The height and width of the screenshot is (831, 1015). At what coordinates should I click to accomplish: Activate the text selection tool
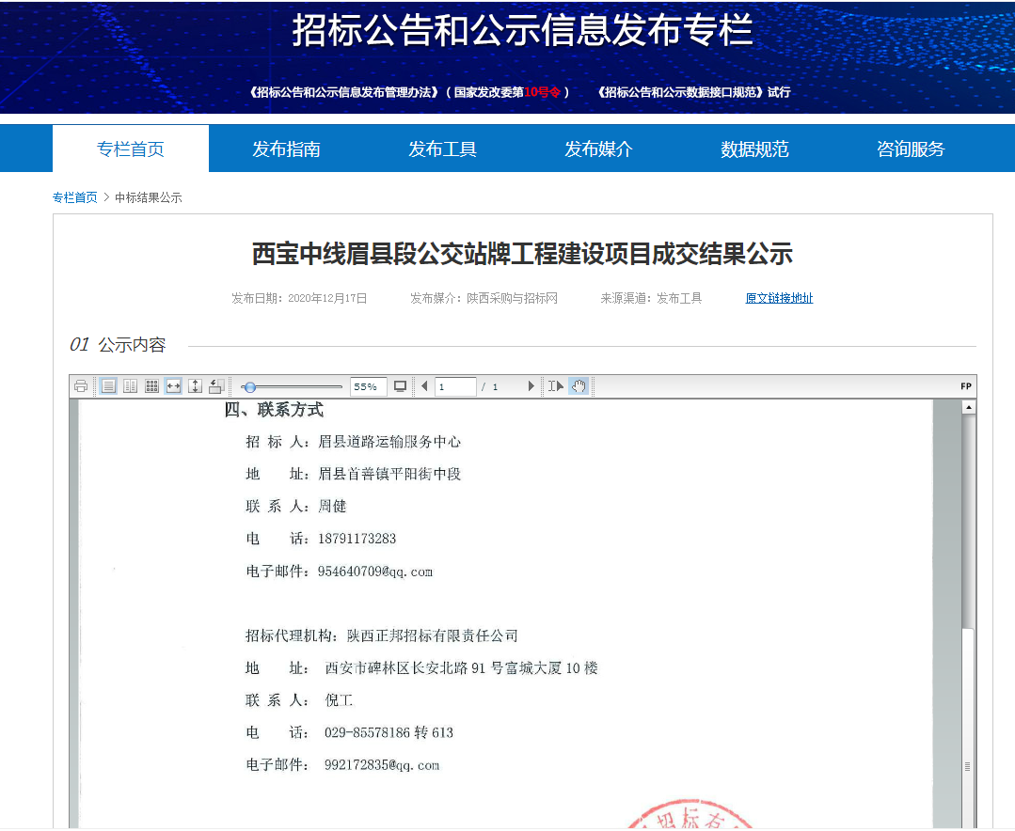(x=555, y=386)
